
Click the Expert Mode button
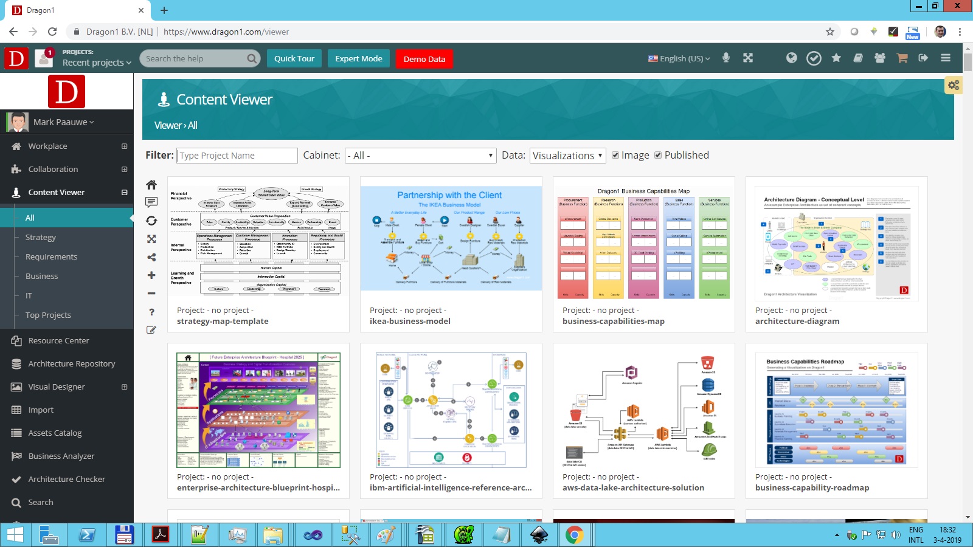pos(359,58)
